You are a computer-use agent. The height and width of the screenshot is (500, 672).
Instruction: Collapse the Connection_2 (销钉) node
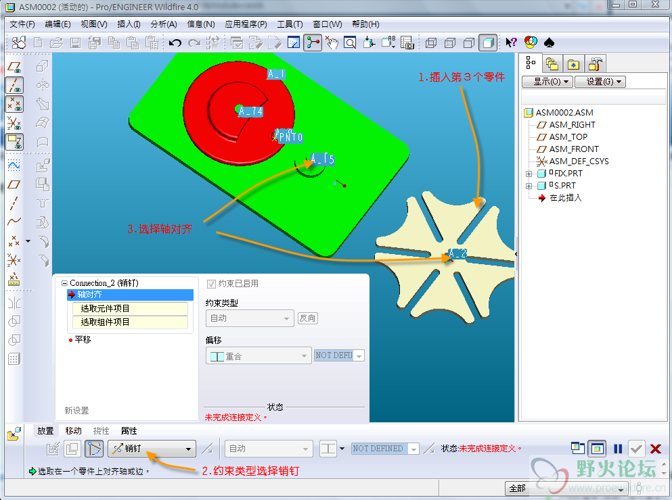point(65,283)
